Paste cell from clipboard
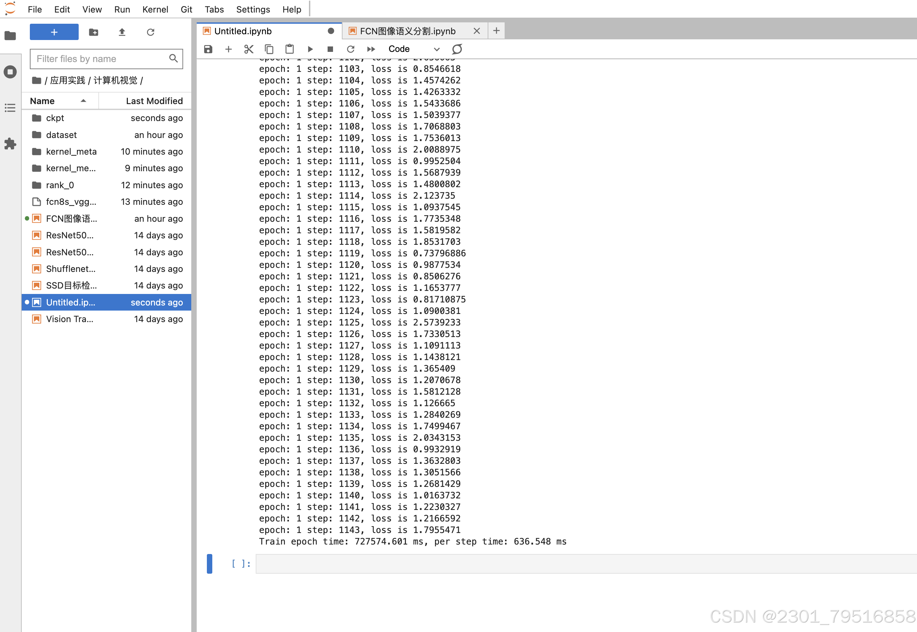 (x=290, y=49)
